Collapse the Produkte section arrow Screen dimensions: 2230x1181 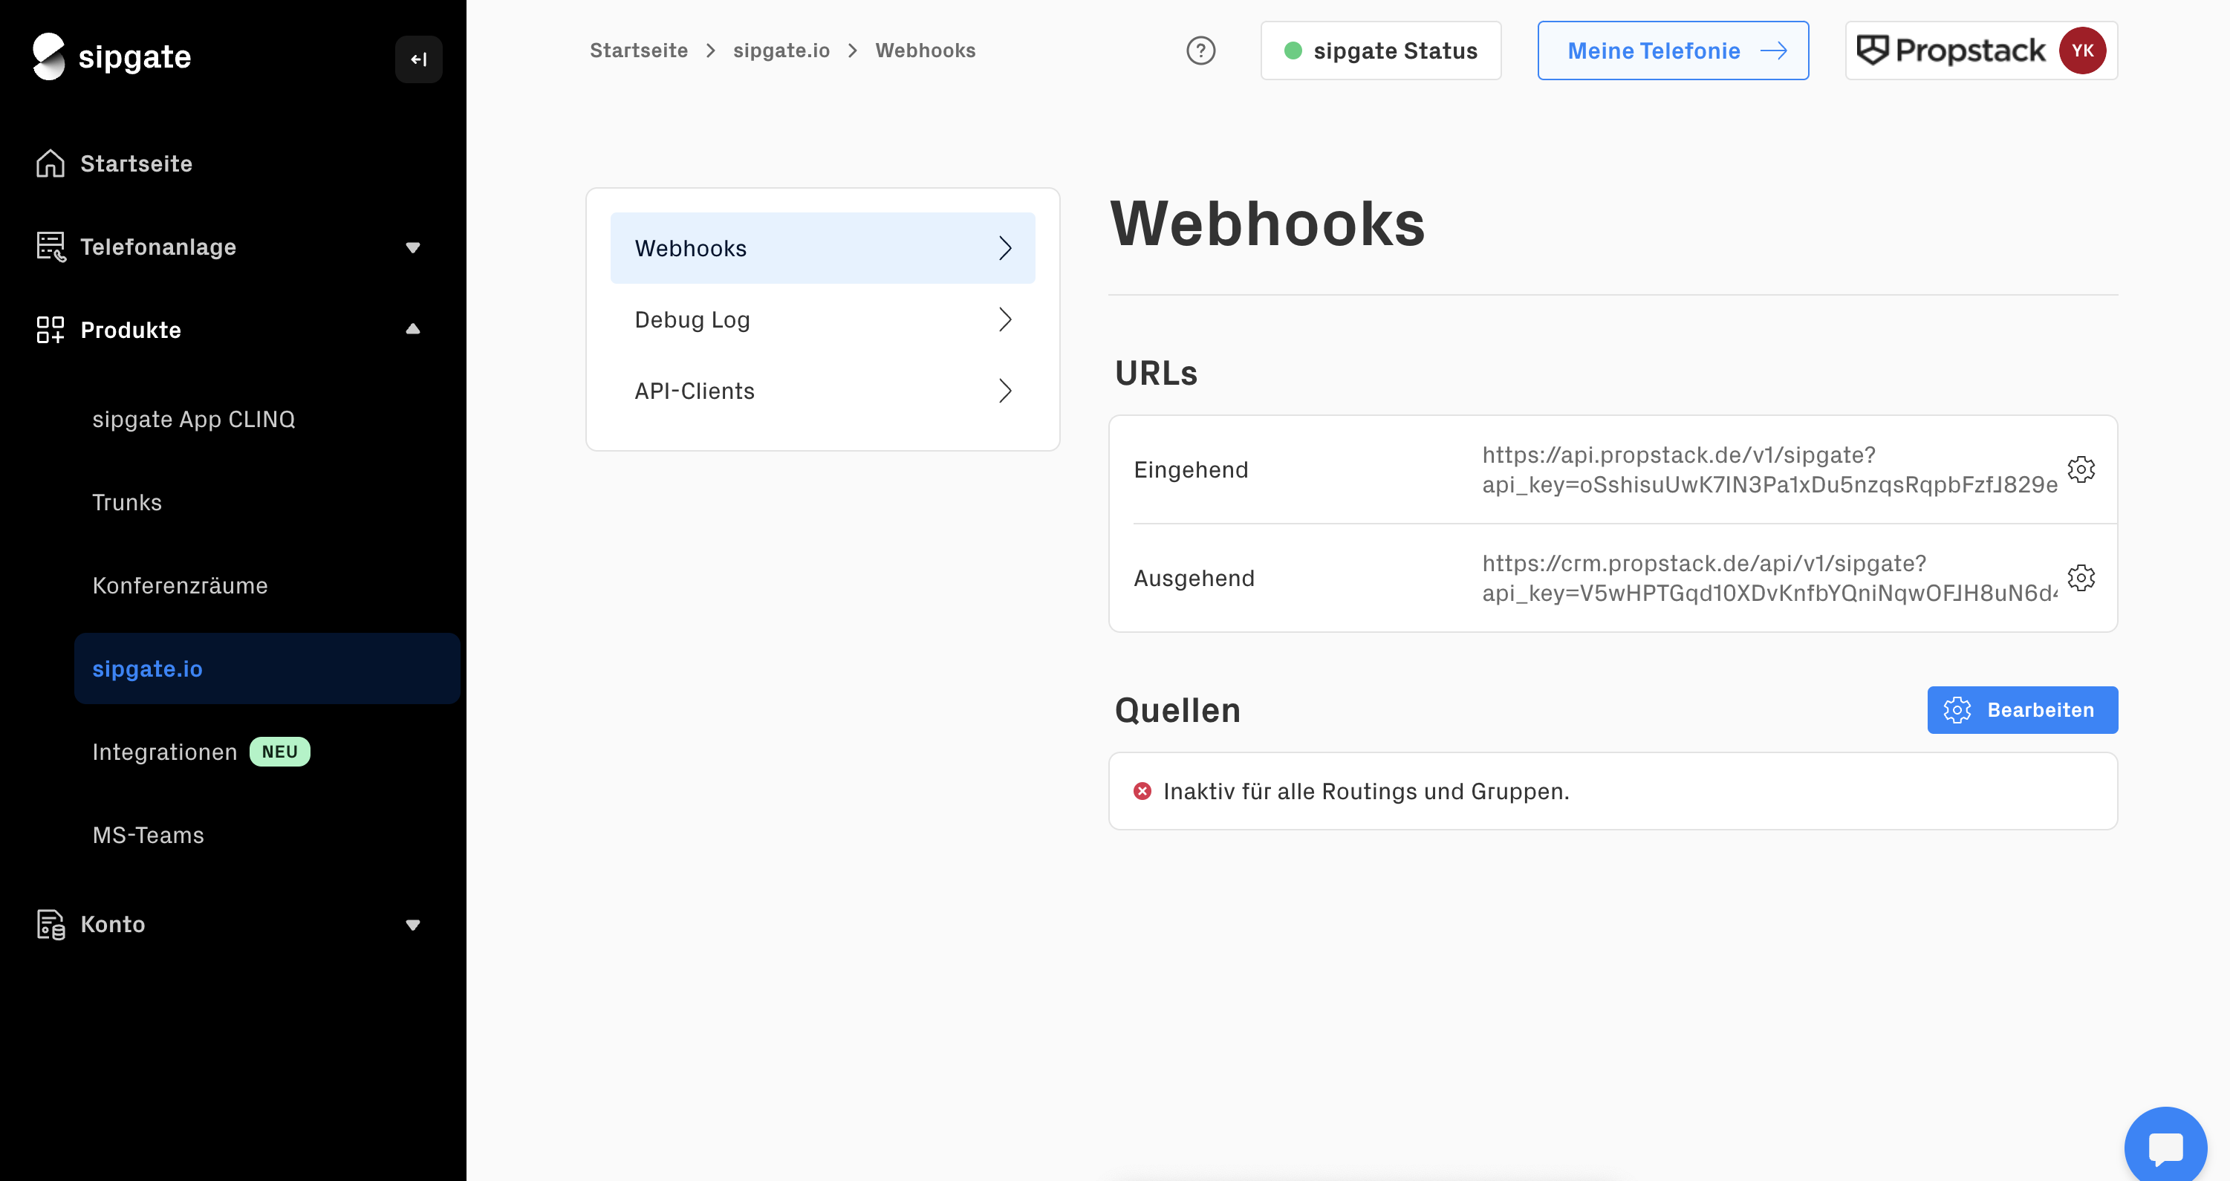click(x=413, y=329)
